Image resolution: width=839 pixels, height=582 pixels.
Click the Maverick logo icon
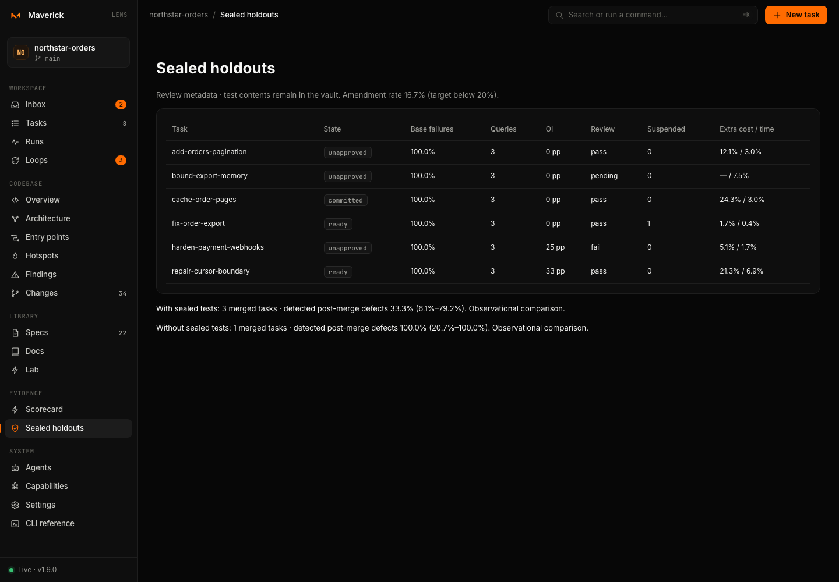coord(16,15)
